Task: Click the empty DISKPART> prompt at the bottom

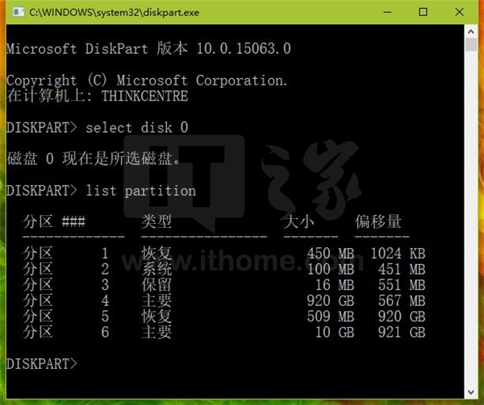Action: (x=41, y=363)
